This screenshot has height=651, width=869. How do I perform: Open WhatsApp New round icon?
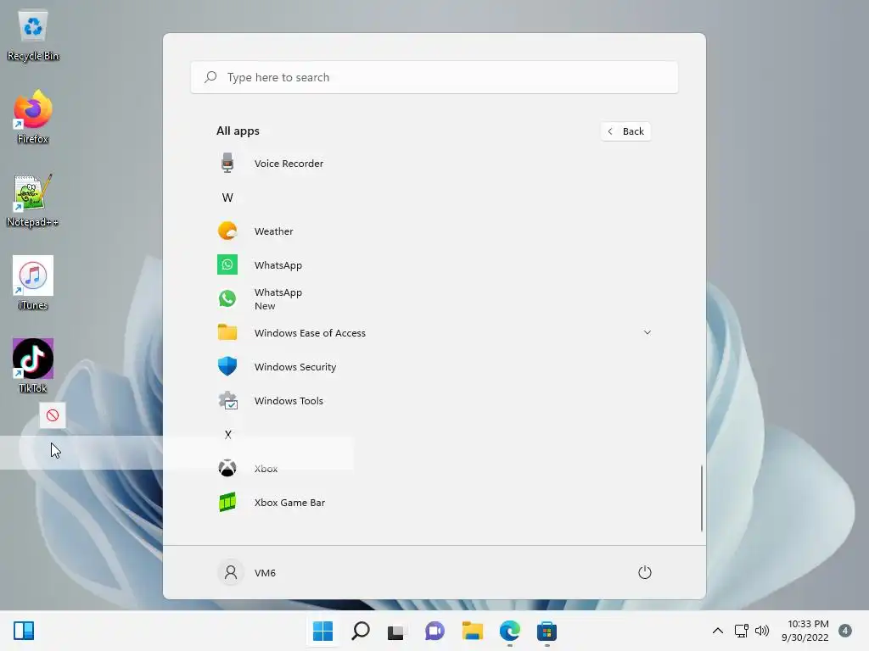pos(227,298)
